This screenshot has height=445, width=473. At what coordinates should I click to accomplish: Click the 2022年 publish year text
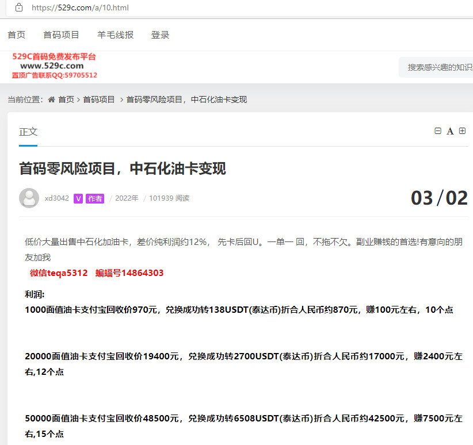[127, 198]
